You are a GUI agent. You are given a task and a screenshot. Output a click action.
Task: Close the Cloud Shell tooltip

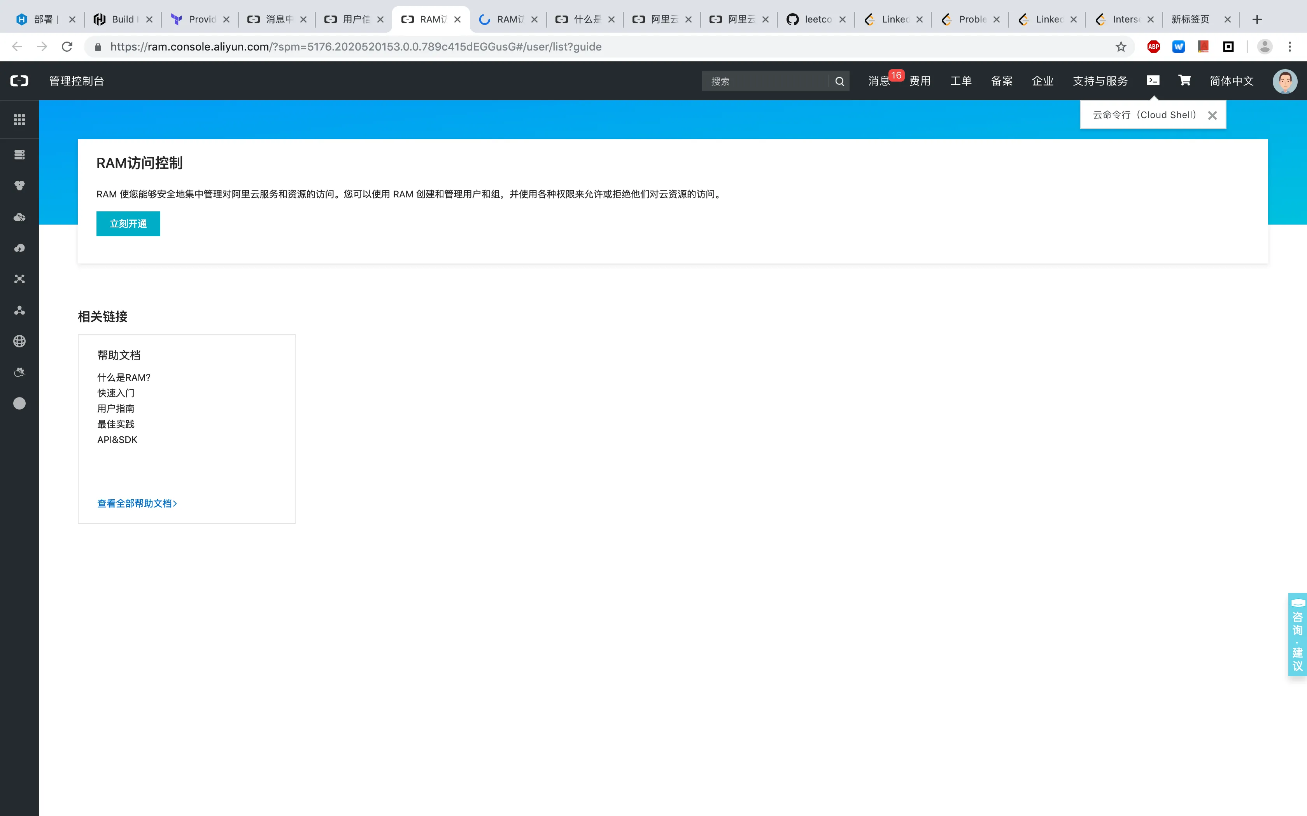[x=1212, y=115]
